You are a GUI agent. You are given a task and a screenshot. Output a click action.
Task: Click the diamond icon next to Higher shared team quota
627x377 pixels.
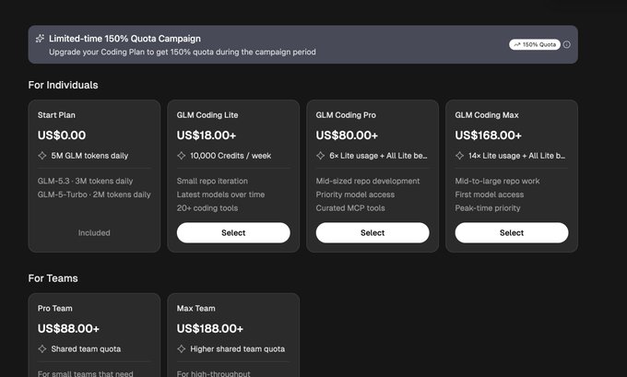(181, 348)
